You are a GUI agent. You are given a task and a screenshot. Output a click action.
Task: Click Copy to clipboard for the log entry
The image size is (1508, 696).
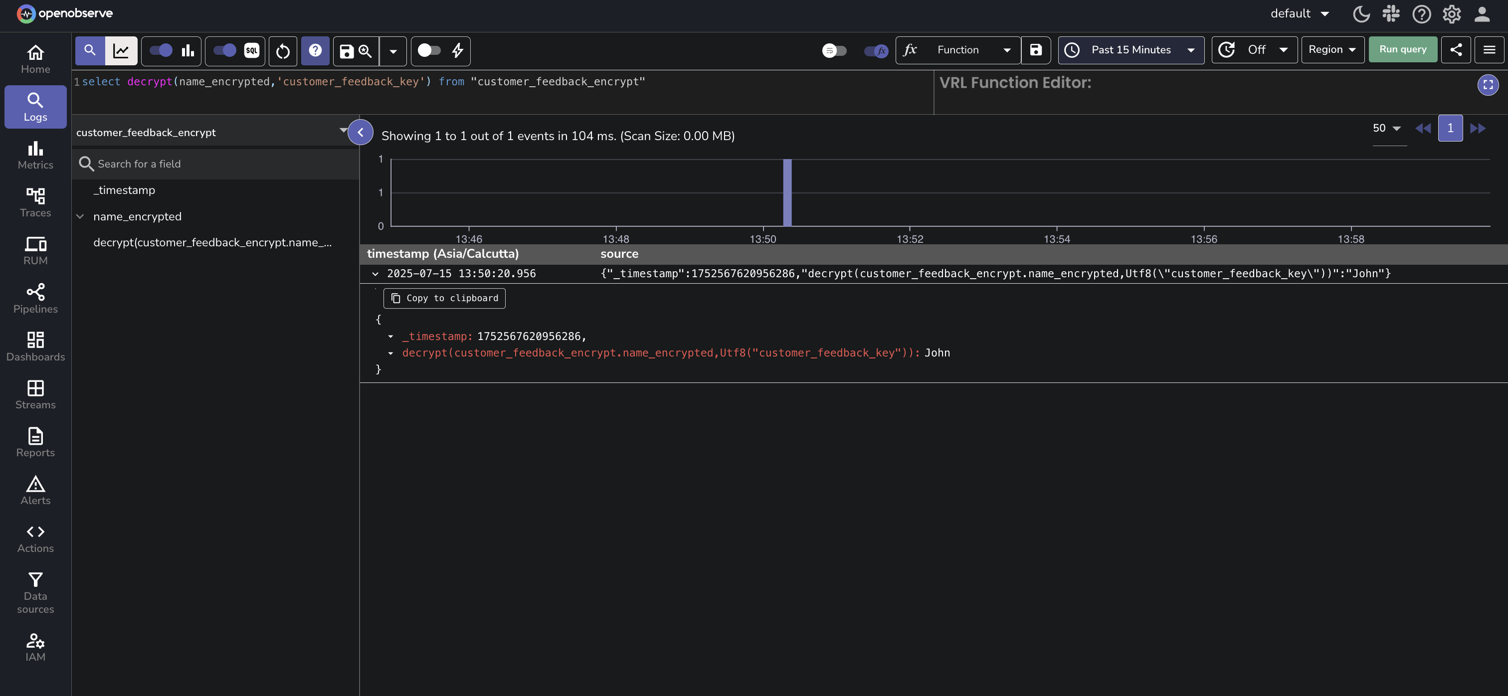click(x=444, y=298)
